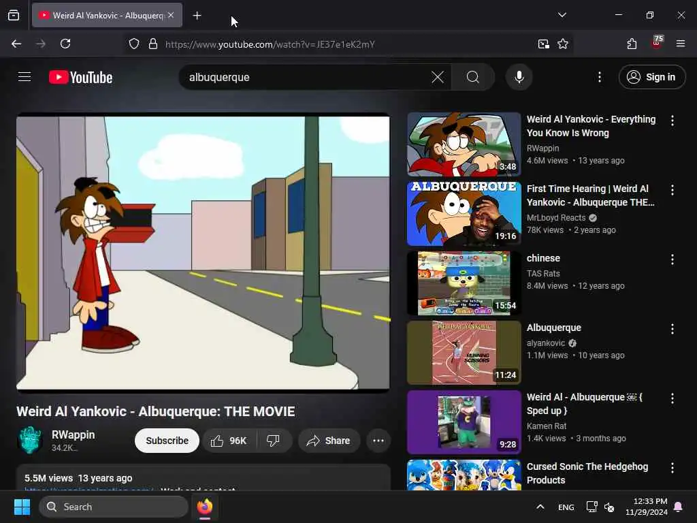Screen dimensions: 697x523
Task: Click the taskbar Search box
Action: [x=114, y=507]
